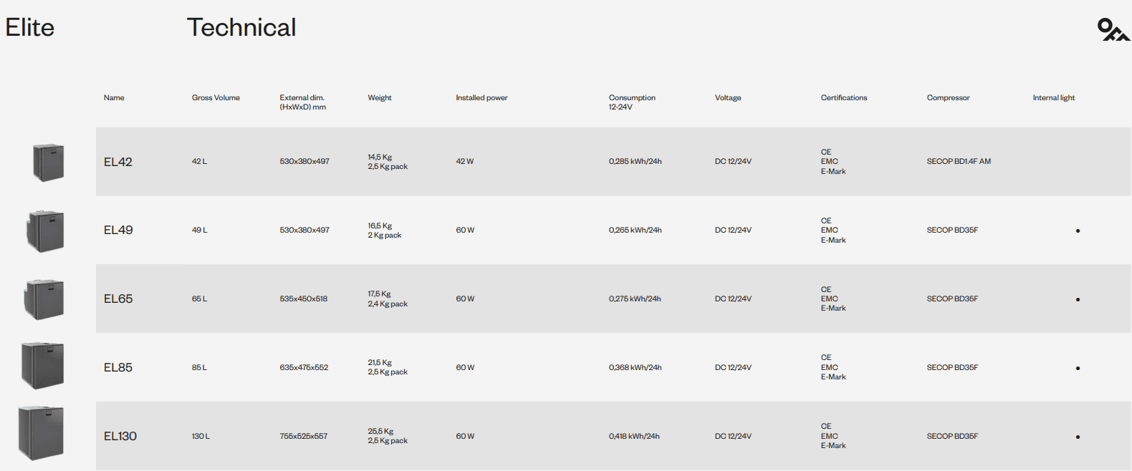The width and height of the screenshot is (1132, 471).
Task: Select the EL130 model name
Action: point(120,437)
